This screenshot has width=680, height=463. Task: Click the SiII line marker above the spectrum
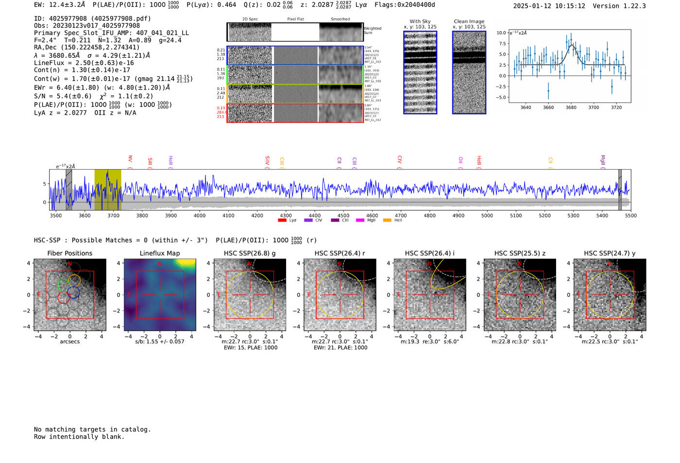coord(150,162)
